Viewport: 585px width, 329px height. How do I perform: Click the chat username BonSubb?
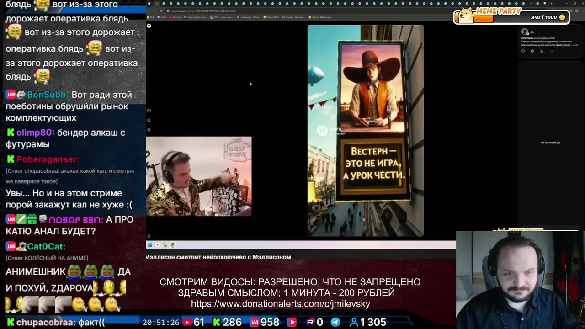click(x=48, y=95)
